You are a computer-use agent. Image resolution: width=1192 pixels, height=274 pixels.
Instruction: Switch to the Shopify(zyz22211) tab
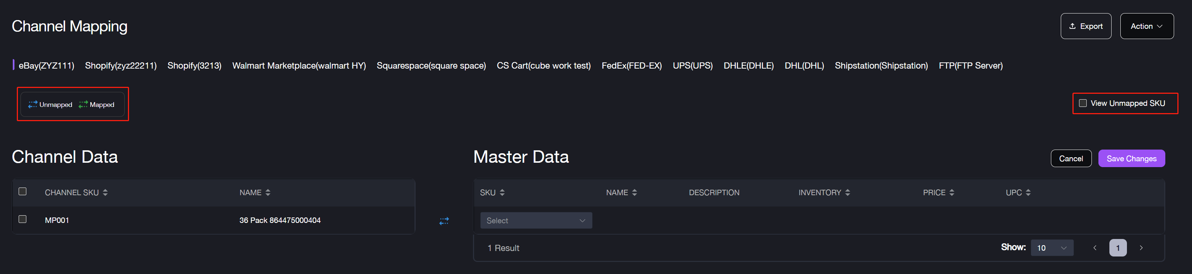coord(121,66)
